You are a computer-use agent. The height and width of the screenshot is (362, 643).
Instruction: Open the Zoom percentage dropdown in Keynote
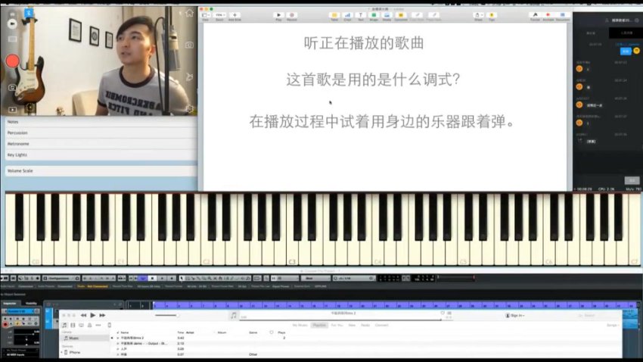[x=220, y=14]
